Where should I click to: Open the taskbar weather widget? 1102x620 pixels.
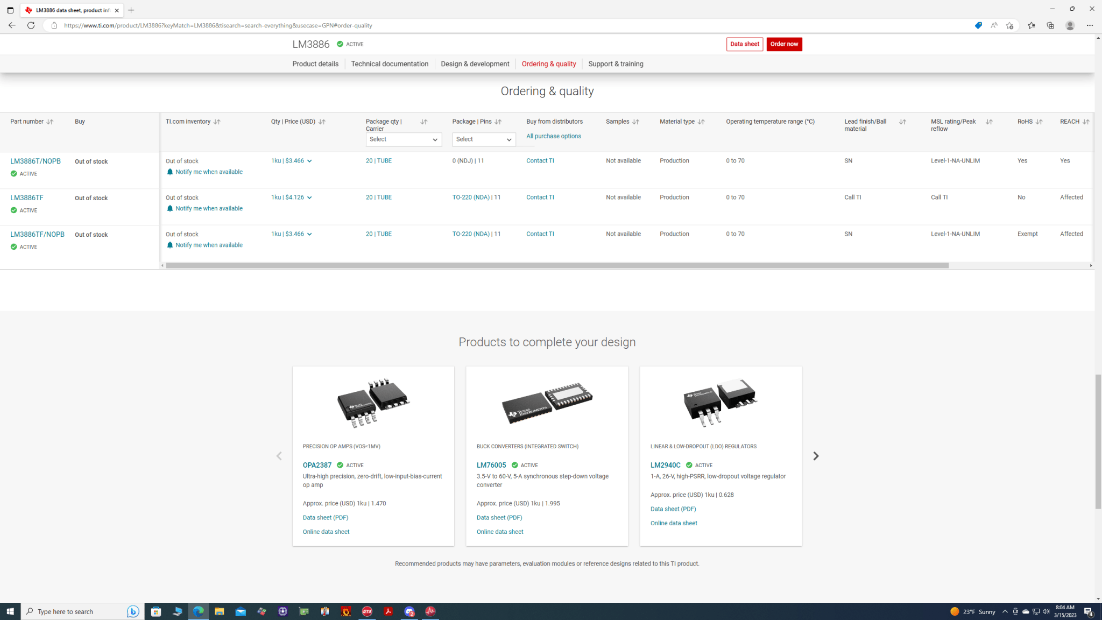point(973,611)
